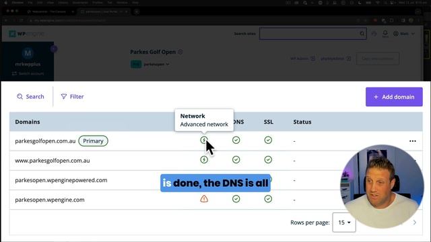431x242 pixels.
Task: Click the SSL column header
Action: [268, 122]
